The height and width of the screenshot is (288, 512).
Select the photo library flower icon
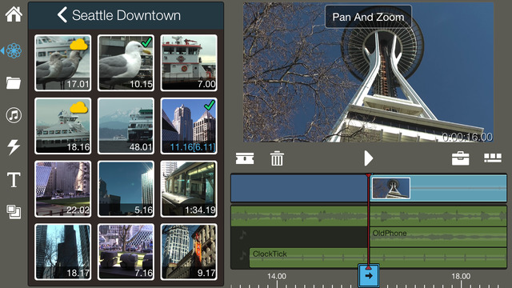pos(14,50)
